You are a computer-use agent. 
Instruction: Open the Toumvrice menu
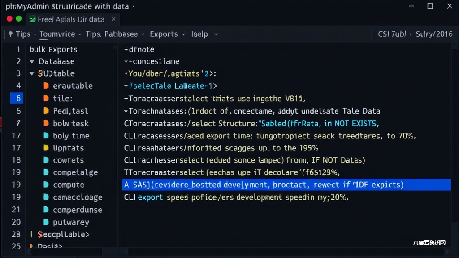(61, 34)
